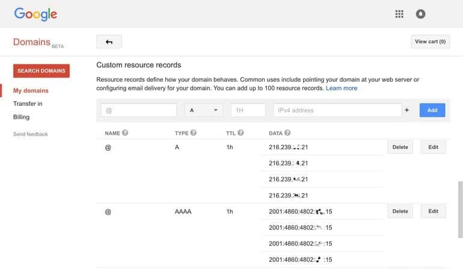Image resolution: width=463 pixels, height=269 pixels.
Task: Click the AAAA type cell
Action: (183, 211)
